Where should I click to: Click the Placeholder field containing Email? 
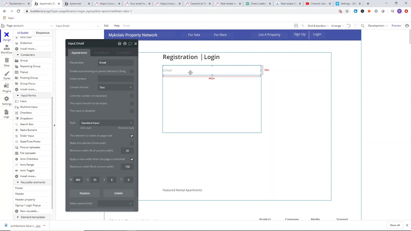pos(116,63)
